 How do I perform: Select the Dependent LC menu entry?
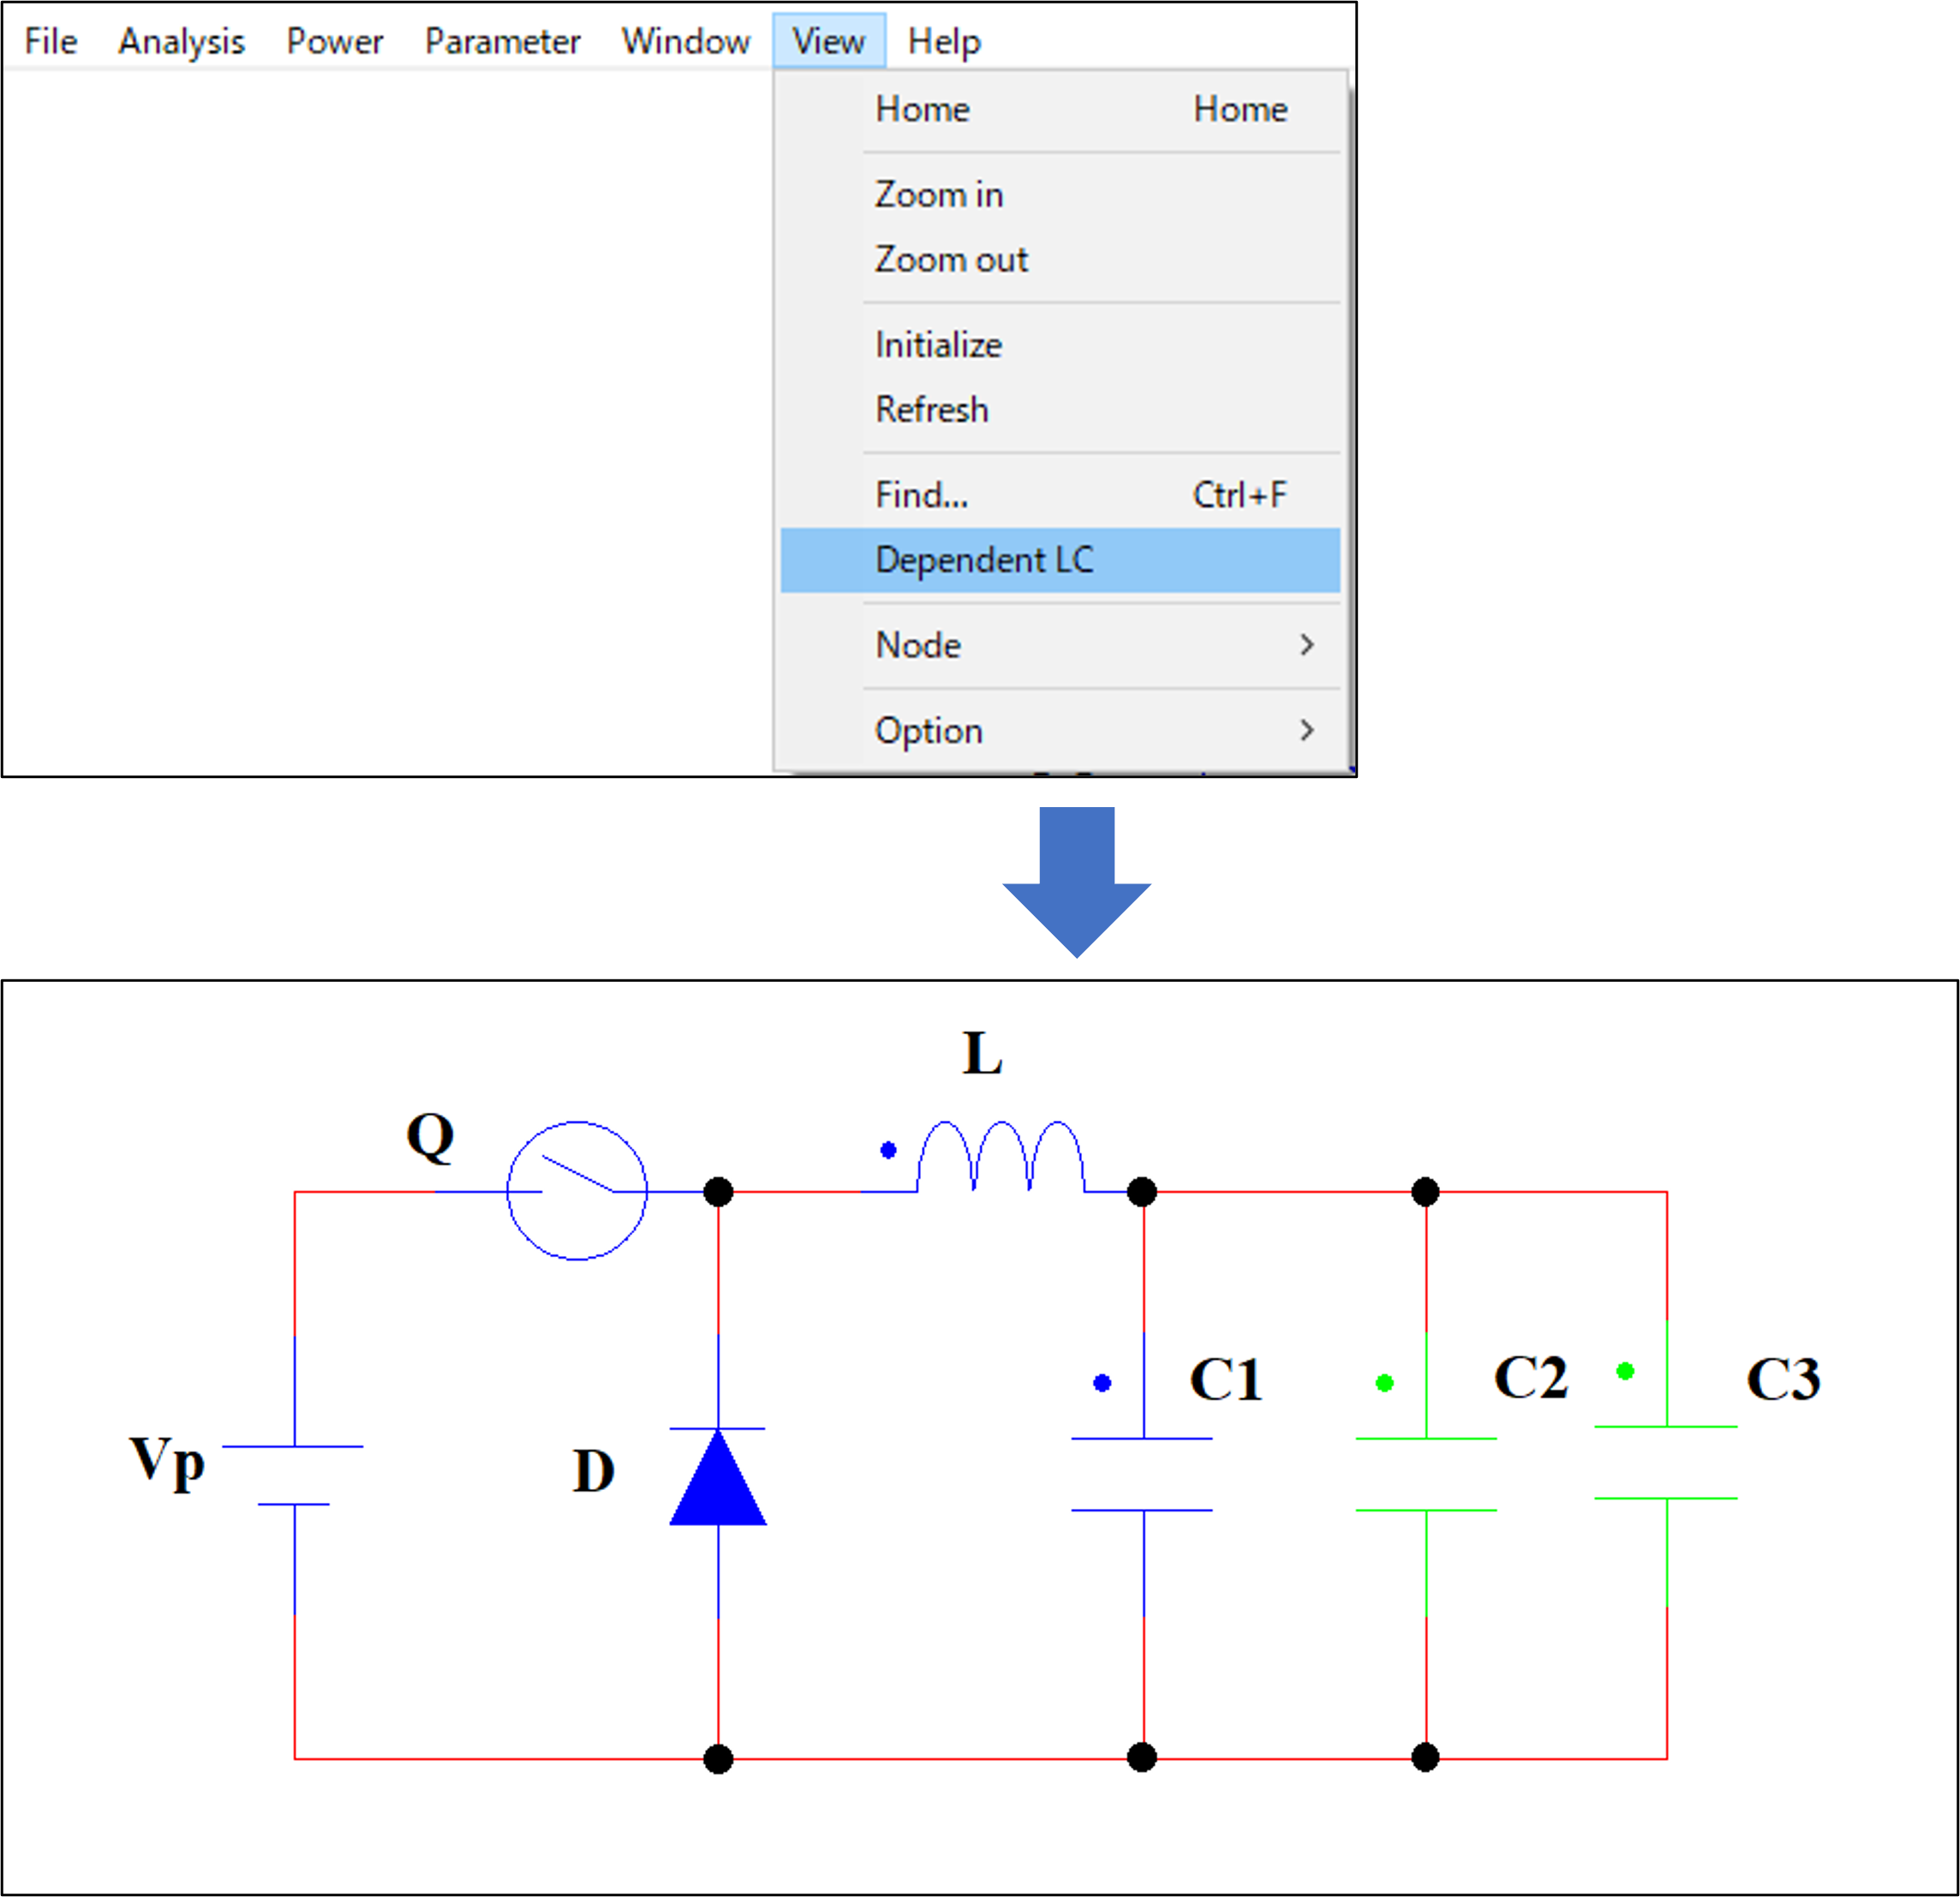(x=1060, y=560)
